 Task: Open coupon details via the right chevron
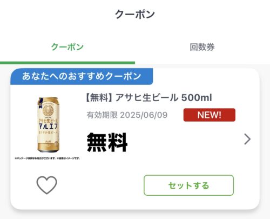[x=247, y=139]
